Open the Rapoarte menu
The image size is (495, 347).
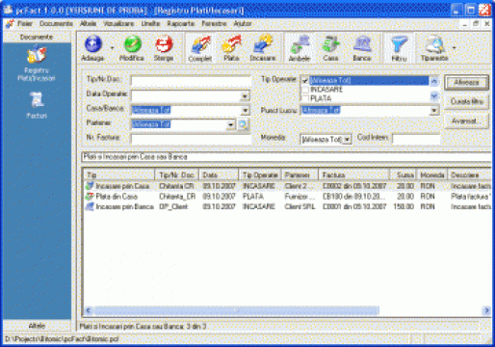[181, 23]
